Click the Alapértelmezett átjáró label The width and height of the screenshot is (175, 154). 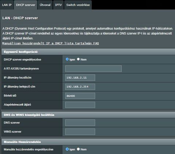[x=17, y=104]
